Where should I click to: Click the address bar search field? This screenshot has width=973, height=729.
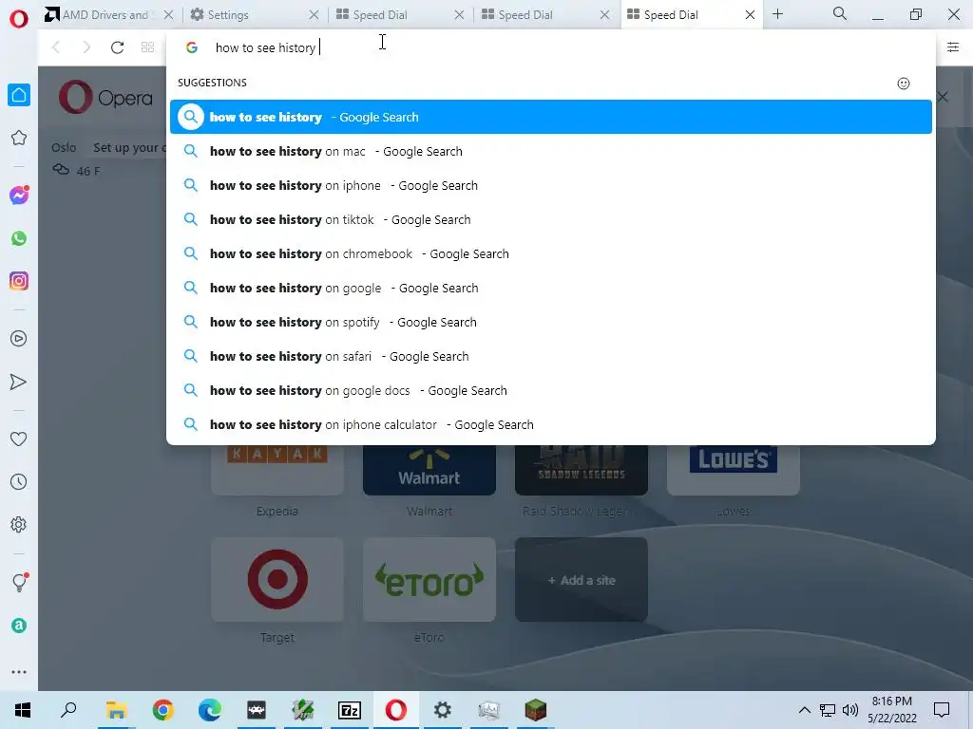(x=551, y=47)
